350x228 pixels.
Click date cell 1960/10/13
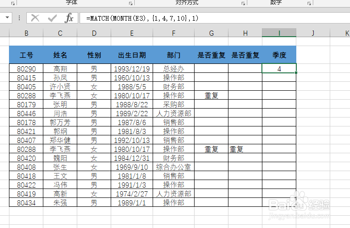(x=132, y=78)
